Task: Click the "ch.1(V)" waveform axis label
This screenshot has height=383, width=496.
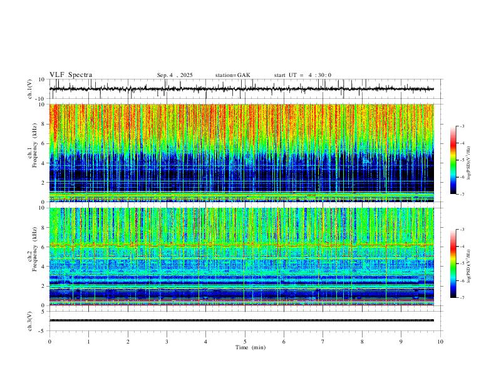Action: pyautogui.click(x=30, y=89)
